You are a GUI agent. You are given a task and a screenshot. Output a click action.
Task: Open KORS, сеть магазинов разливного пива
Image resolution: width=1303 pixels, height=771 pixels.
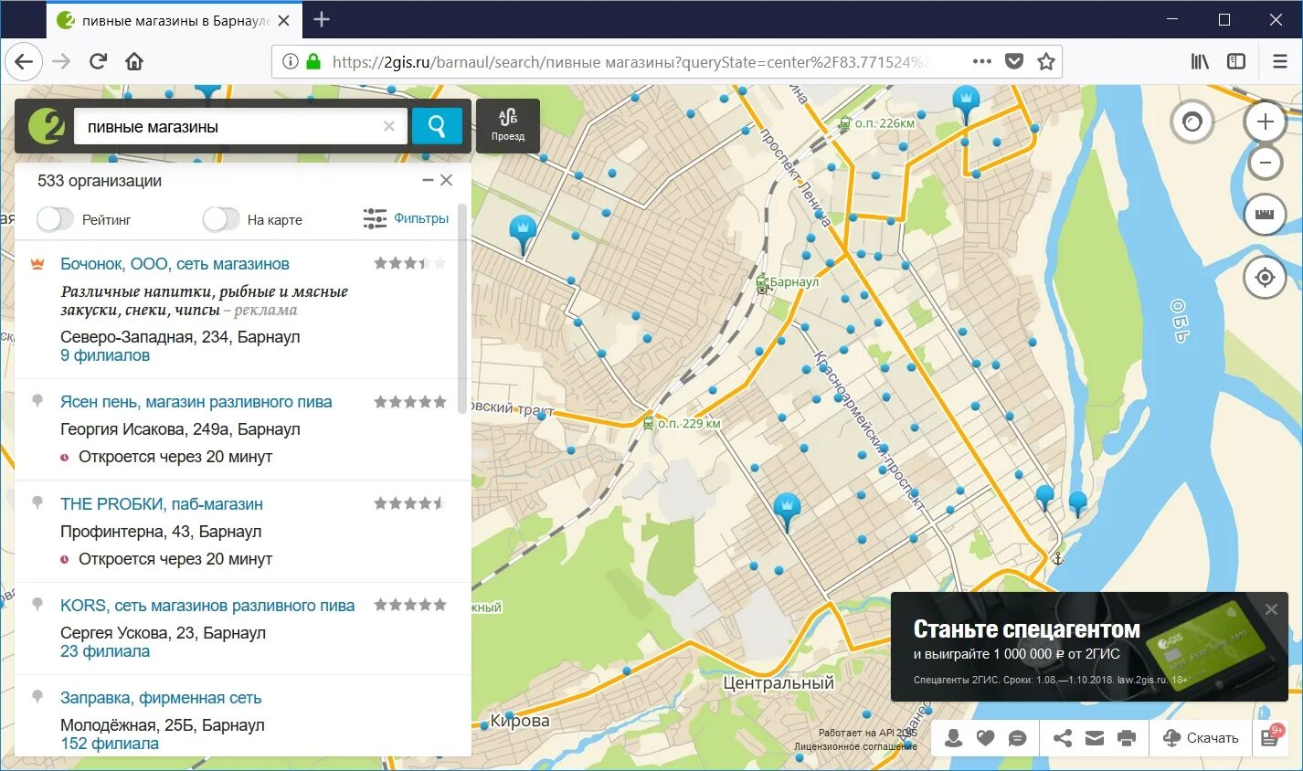pos(207,606)
